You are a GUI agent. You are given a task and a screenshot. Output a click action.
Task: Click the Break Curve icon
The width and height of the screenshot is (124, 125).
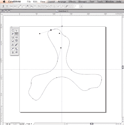tap(15, 6)
